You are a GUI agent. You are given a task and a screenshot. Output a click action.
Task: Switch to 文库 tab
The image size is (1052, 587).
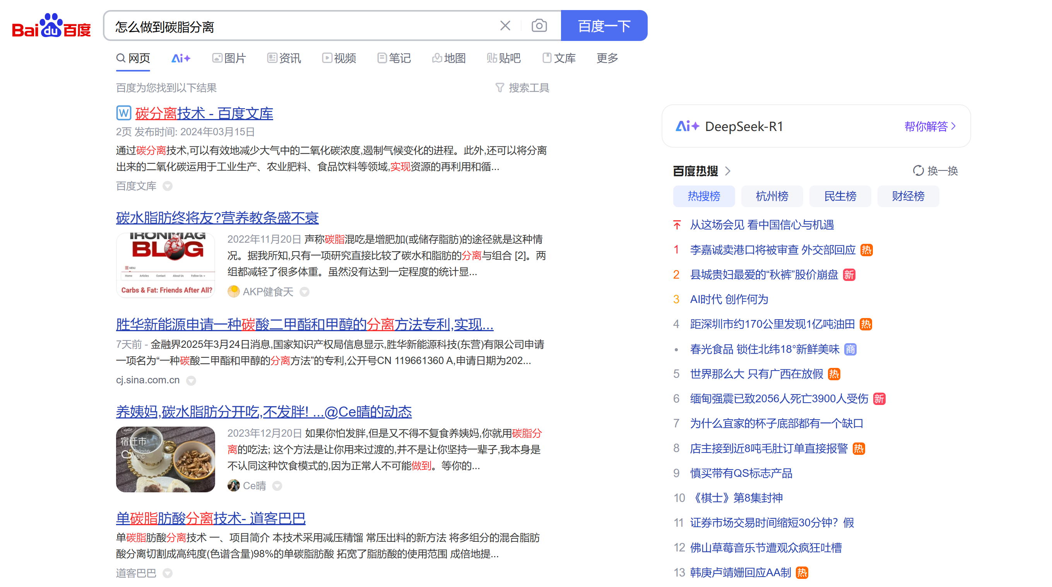pos(559,58)
